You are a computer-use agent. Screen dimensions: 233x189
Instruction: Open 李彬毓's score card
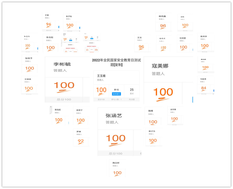coord(64,79)
